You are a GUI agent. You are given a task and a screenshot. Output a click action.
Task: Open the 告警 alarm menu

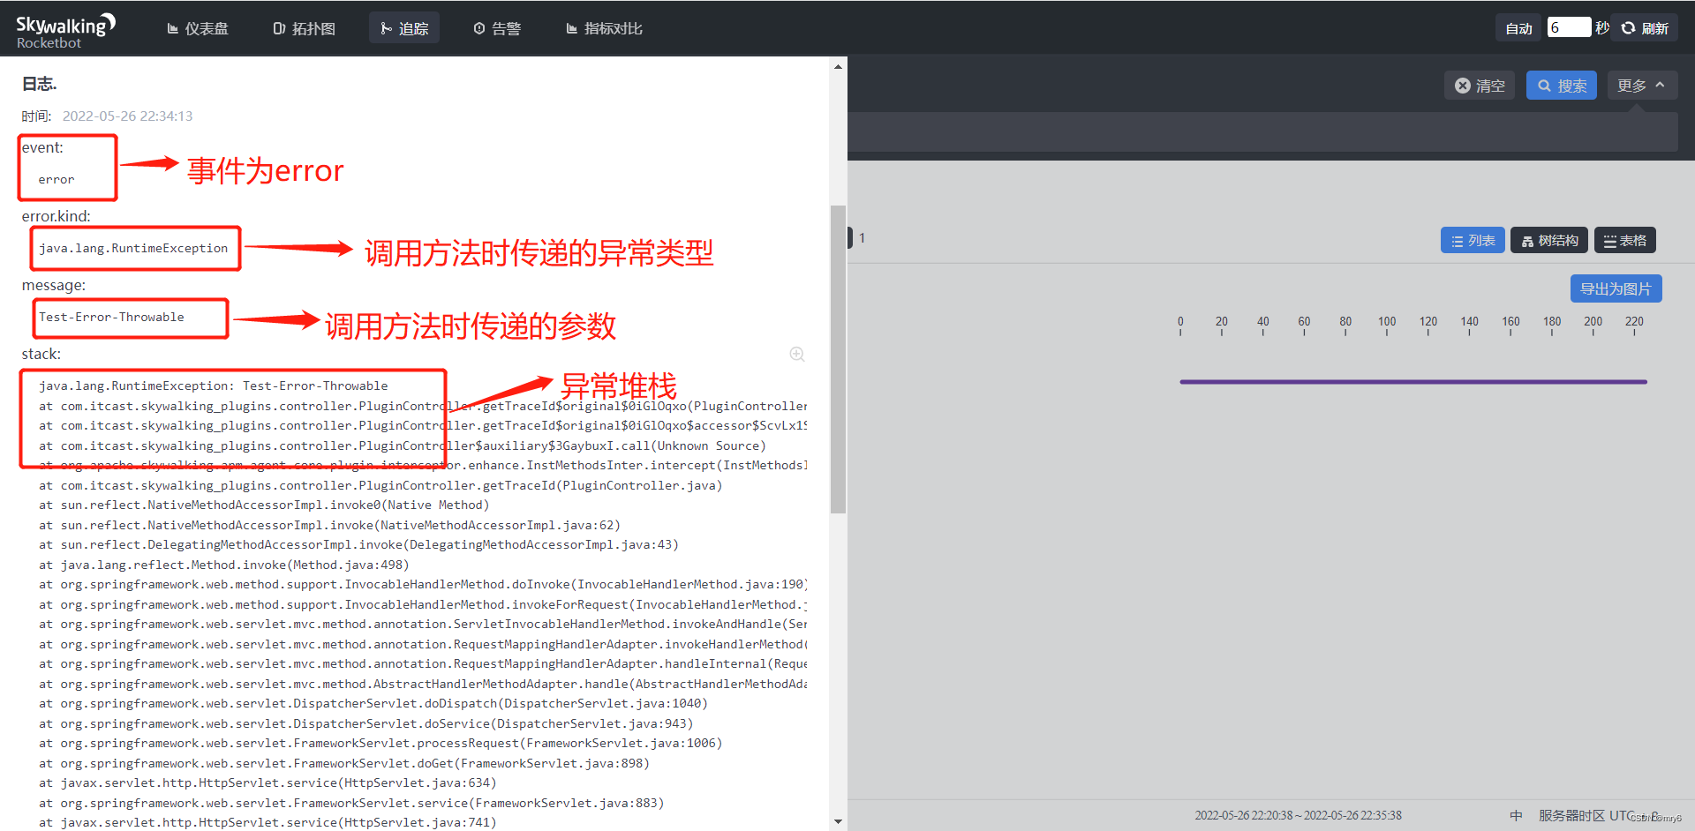(497, 28)
